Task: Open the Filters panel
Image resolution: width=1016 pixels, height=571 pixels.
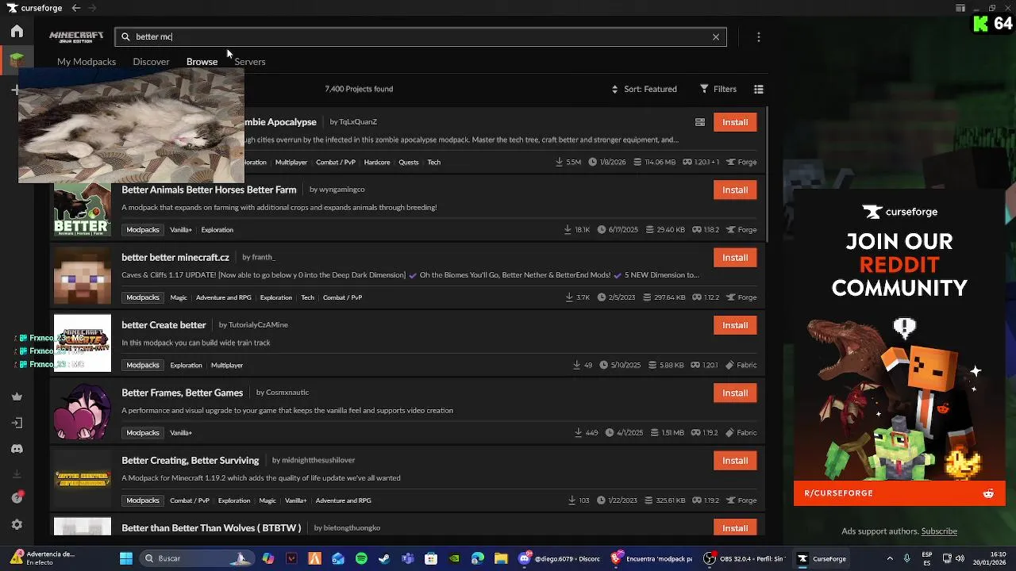Action: point(718,89)
